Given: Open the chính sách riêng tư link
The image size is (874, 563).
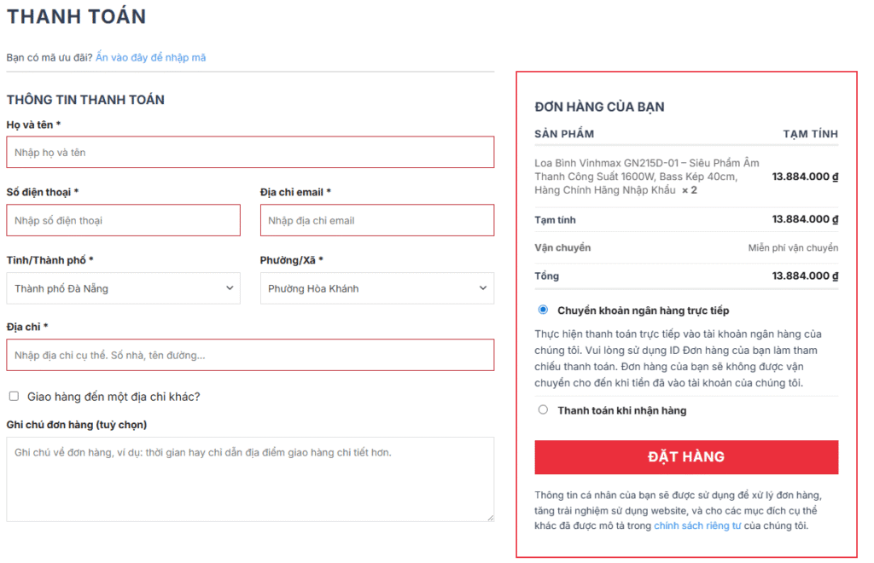Looking at the screenshot, I should click(696, 525).
